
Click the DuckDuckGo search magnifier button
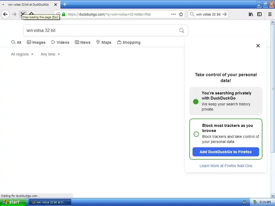click(x=182, y=31)
